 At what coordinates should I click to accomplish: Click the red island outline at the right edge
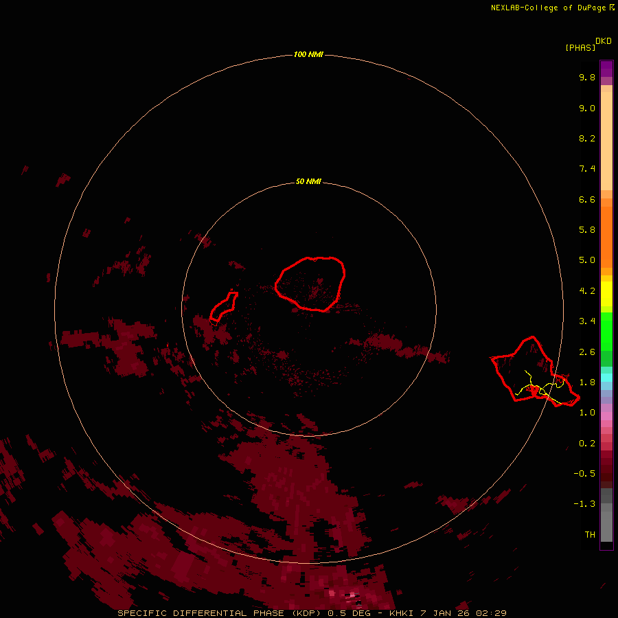click(x=535, y=371)
